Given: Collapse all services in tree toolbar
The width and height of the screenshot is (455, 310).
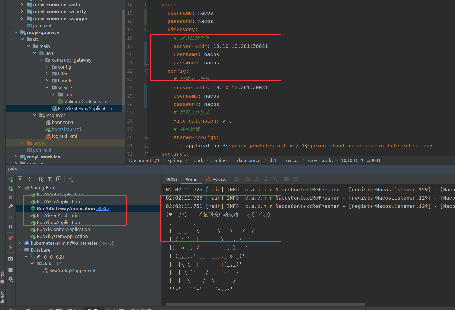Looking at the screenshot, I should [29, 179].
